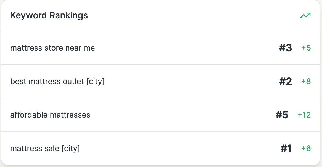Click empty area in 'affordable mattresses' row

(182, 115)
